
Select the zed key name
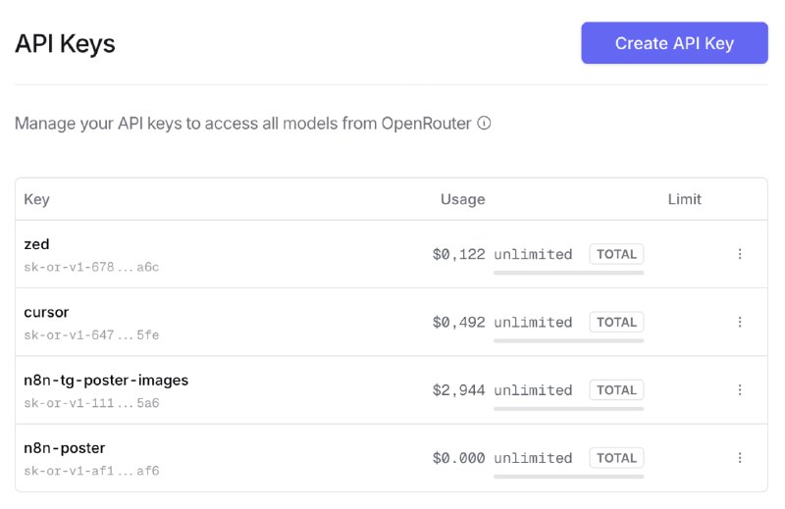click(x=36, y=244)
